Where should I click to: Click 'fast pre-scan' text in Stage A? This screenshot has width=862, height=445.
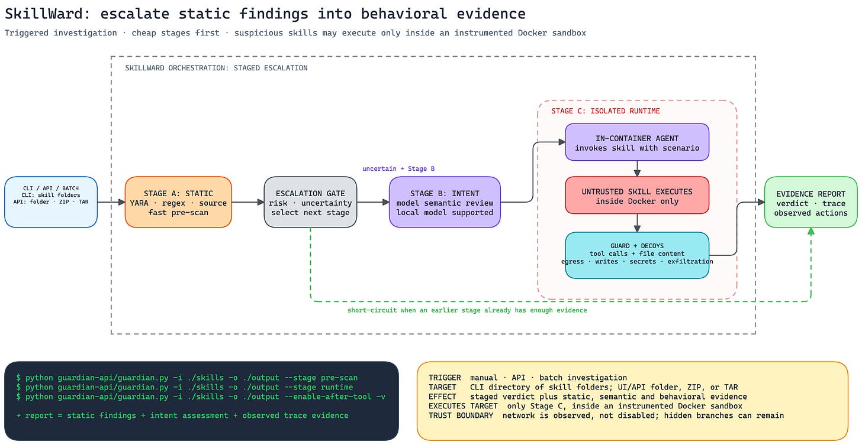[x=178, y=213]
